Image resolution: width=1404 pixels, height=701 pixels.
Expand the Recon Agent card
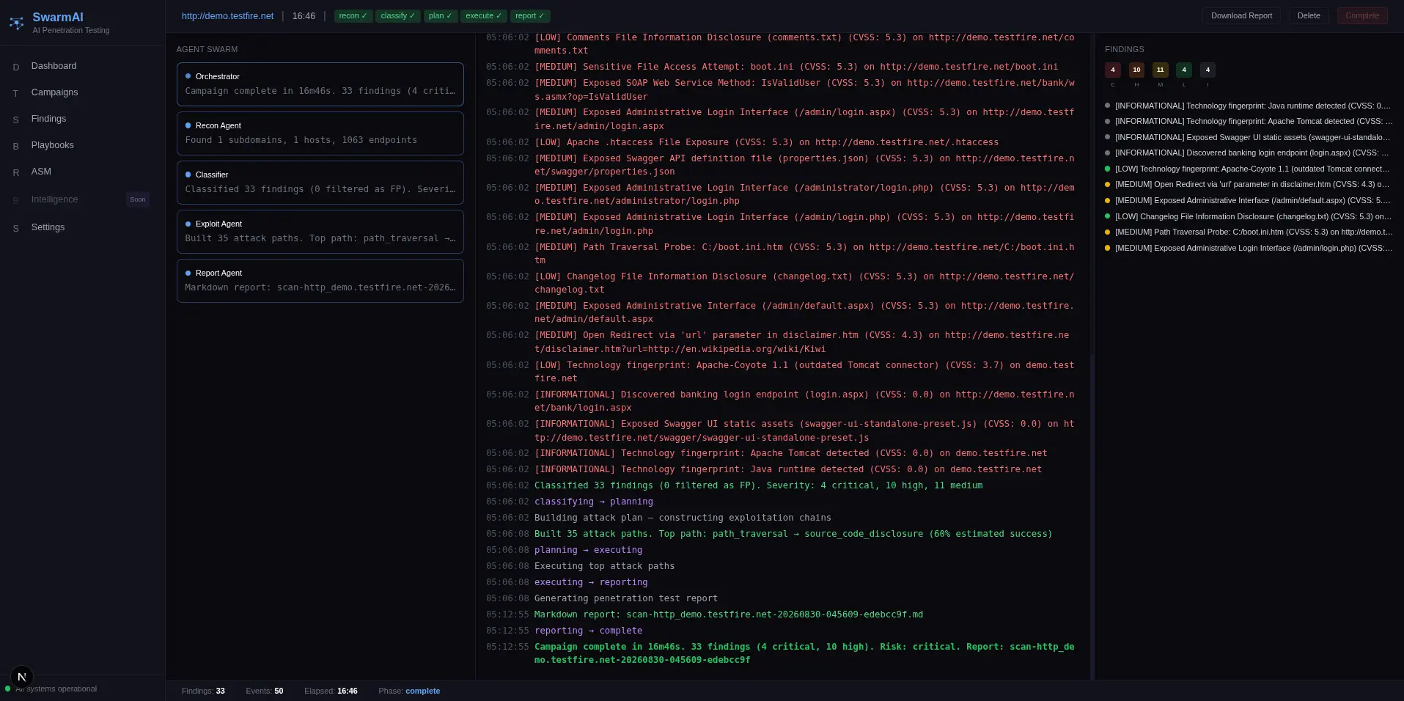pyautogui.click(x=320, y=133)
